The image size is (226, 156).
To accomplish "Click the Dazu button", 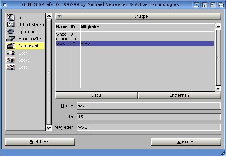I will [x=96, y=95].
